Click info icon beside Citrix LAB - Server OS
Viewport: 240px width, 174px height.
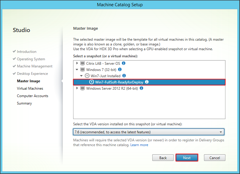coord(124,63)
